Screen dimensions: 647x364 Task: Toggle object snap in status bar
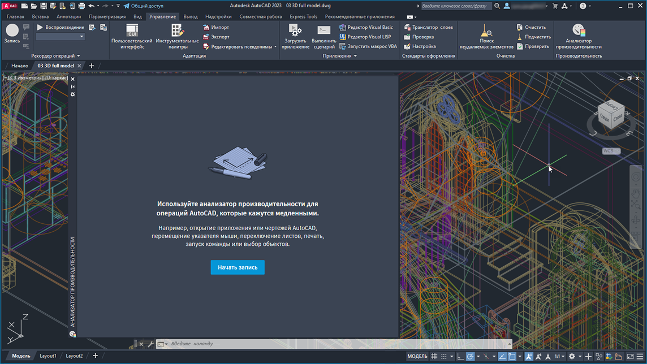tap(512, 356)
